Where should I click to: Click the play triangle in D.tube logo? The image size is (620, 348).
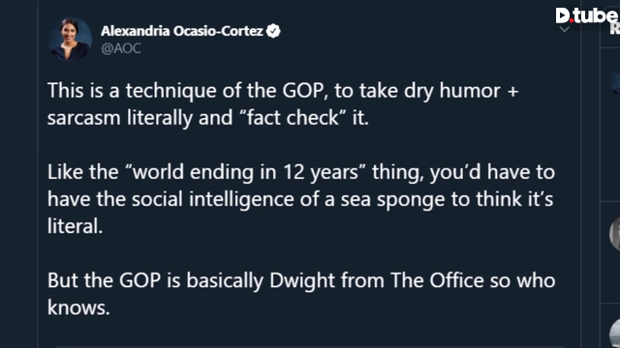pos(562,15)
